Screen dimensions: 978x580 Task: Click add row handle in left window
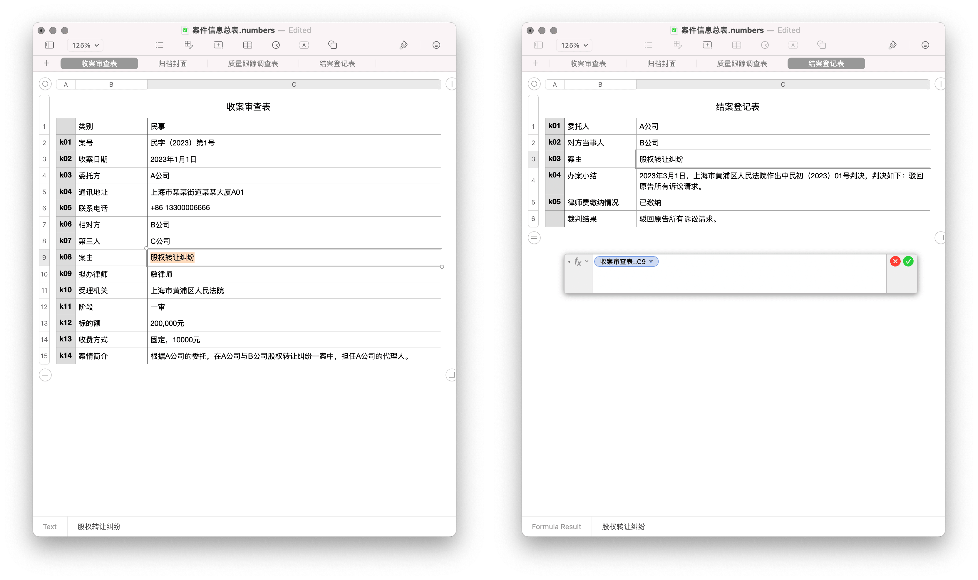coord(45,375)
